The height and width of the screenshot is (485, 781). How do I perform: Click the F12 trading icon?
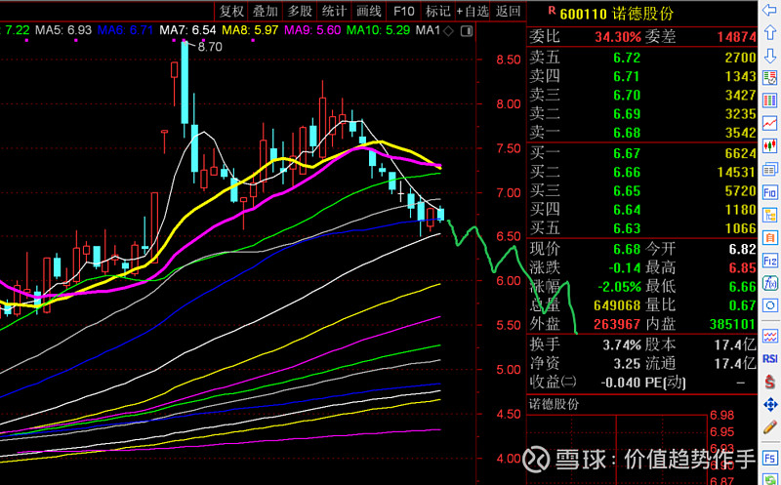[x=769, y=261]
